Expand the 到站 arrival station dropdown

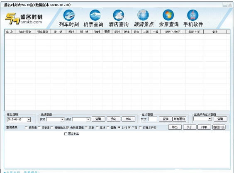click(x=88, y=119)
